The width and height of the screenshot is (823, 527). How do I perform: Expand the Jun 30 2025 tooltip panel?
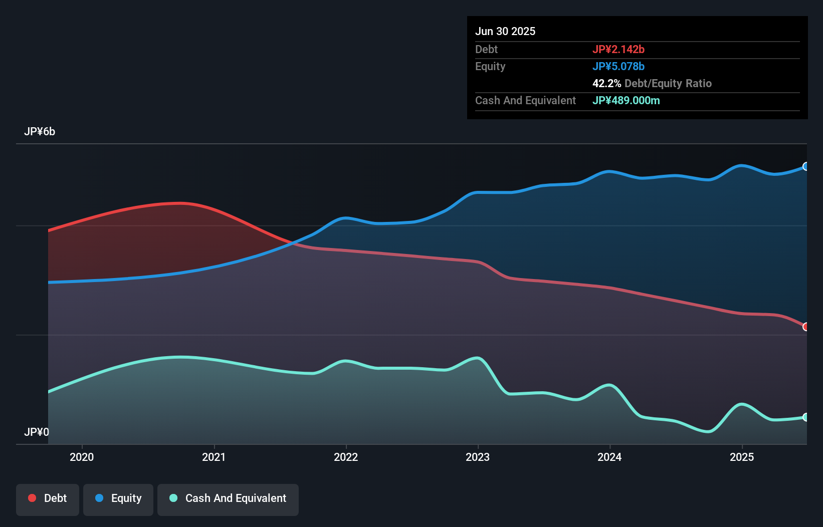pyautogui.click(x=505, y=31)
